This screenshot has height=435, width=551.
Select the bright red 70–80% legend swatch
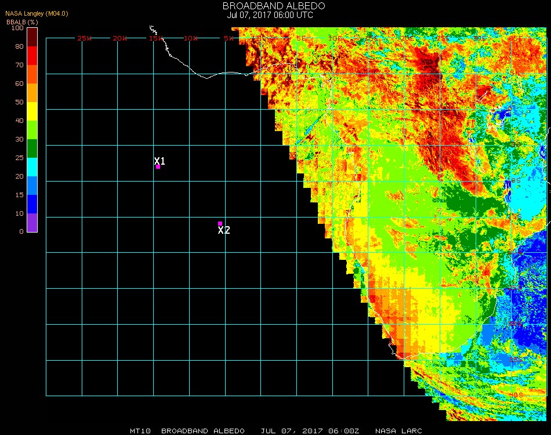pyautogui.click(x=32, y=56)
